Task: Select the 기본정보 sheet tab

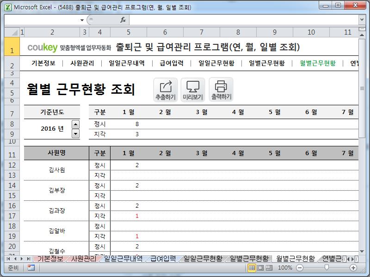Action: click(x=50, y=259)
